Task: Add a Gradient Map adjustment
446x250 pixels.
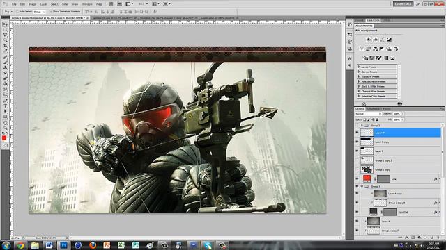Action: pyautogui.click(x=386, y=58)
